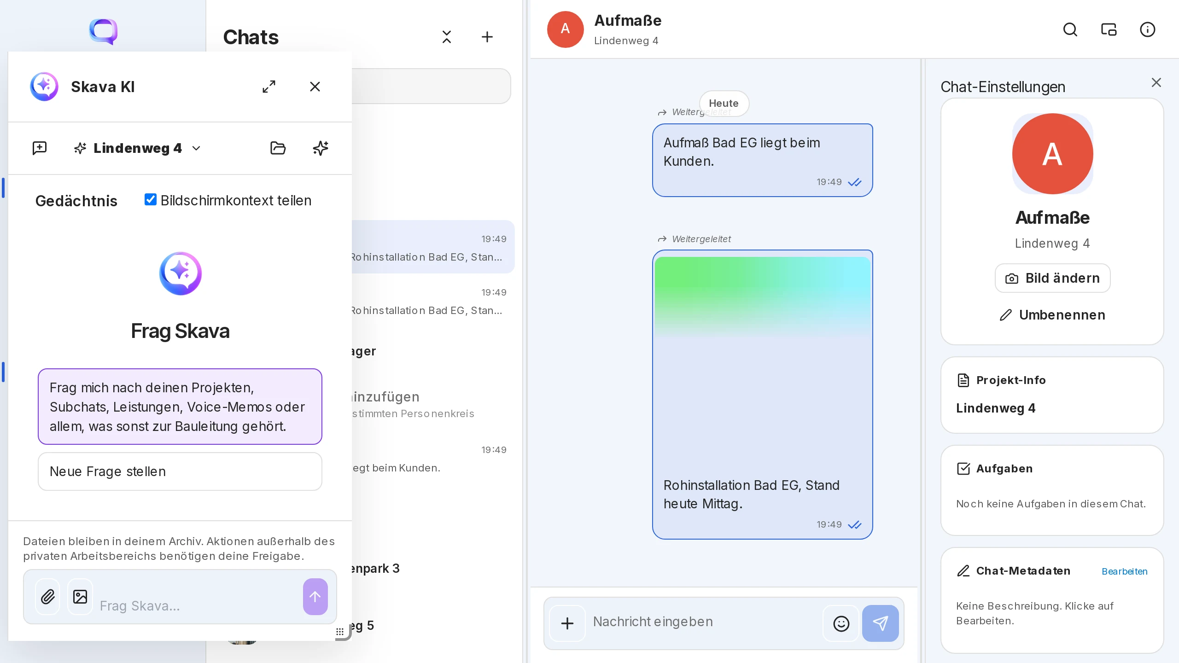Click the large A avatar in settings
This screenshot has width=1179, height=663.
pos(1053,154)
